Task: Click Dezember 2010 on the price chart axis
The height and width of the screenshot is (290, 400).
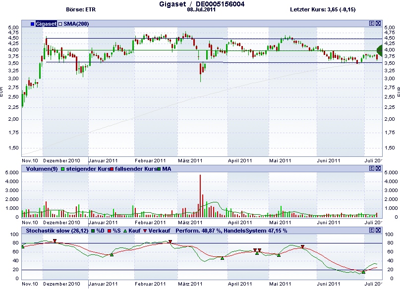Action: pyautogui.click(x=61, y=161)
